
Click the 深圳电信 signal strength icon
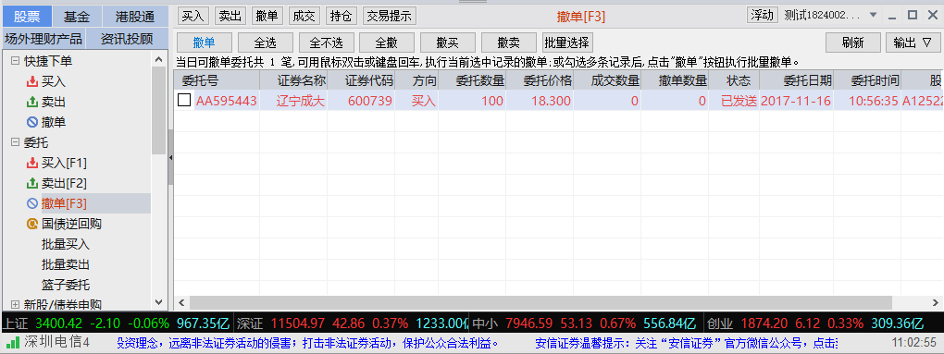pos(12,343)
